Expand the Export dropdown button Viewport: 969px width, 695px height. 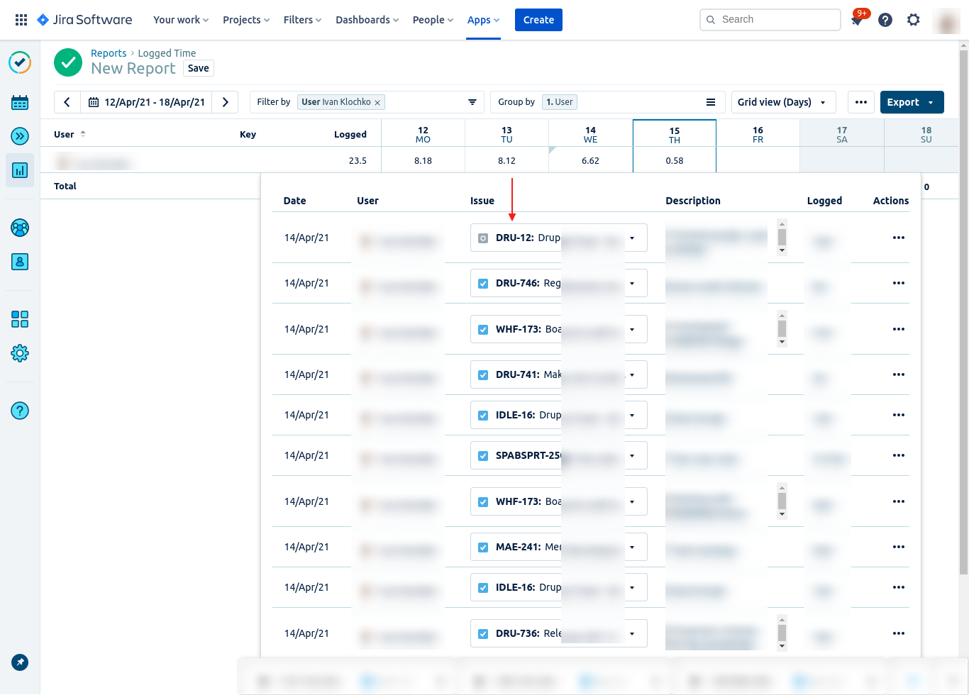point(911,102)
